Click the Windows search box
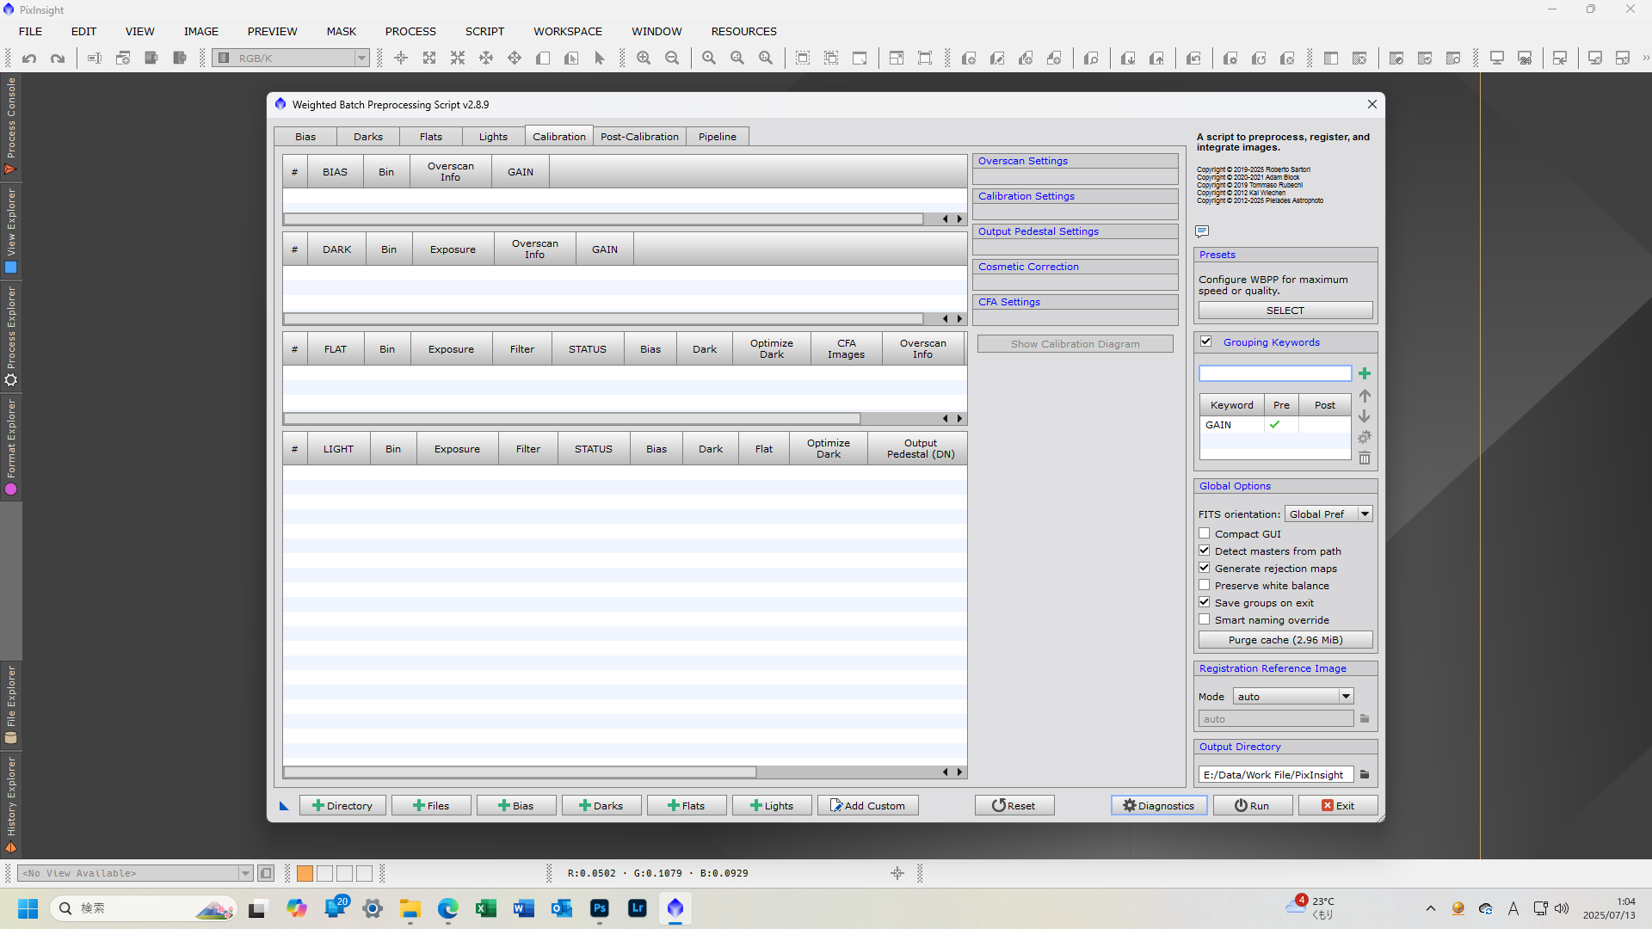The image size is (1652, 929). pos(143,908)
